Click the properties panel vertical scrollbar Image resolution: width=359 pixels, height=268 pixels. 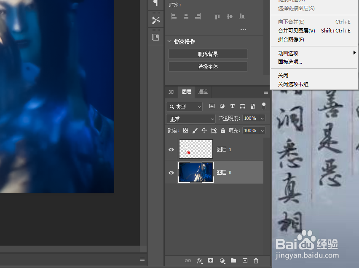pos(266,38)
